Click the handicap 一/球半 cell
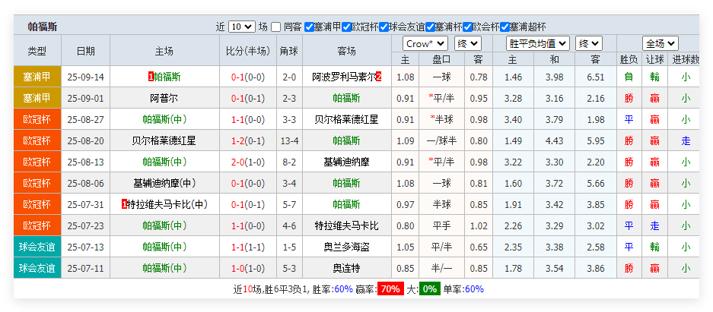The image size is (713, 312). (x=441, y=140)
